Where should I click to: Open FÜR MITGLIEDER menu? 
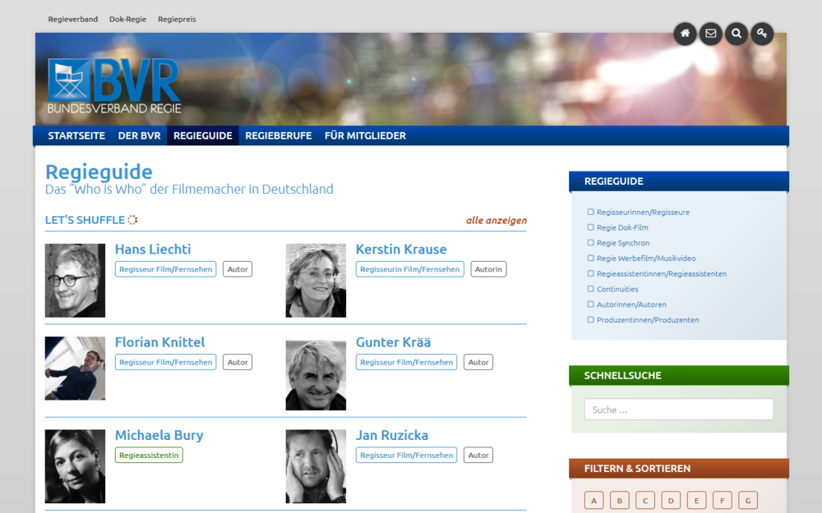coord(366,135)
